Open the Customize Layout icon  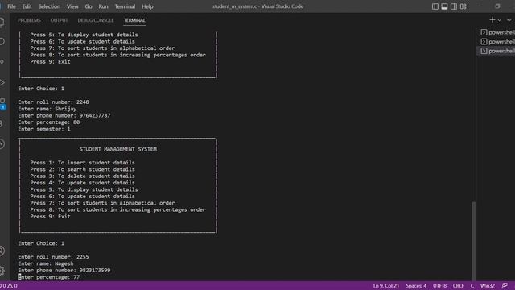(463, 6)
